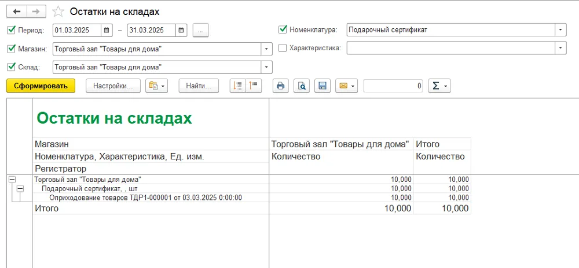Screen dimensions: 579x268
Task: Open print preview icon
Action: (301, 86)
